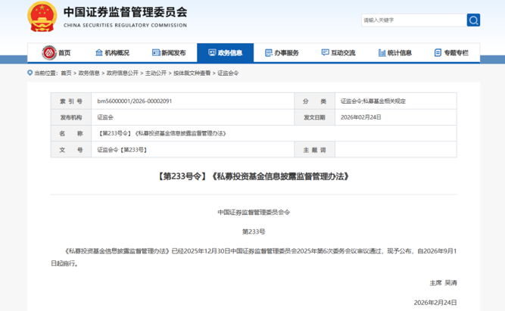This screenshot has width=505, height=311.
Task: Switch to the 新闻发布 menu
Action: click(x=173, y=53)
